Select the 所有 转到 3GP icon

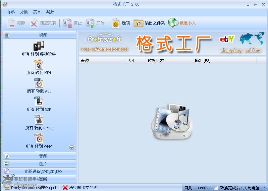pos(38,102)
